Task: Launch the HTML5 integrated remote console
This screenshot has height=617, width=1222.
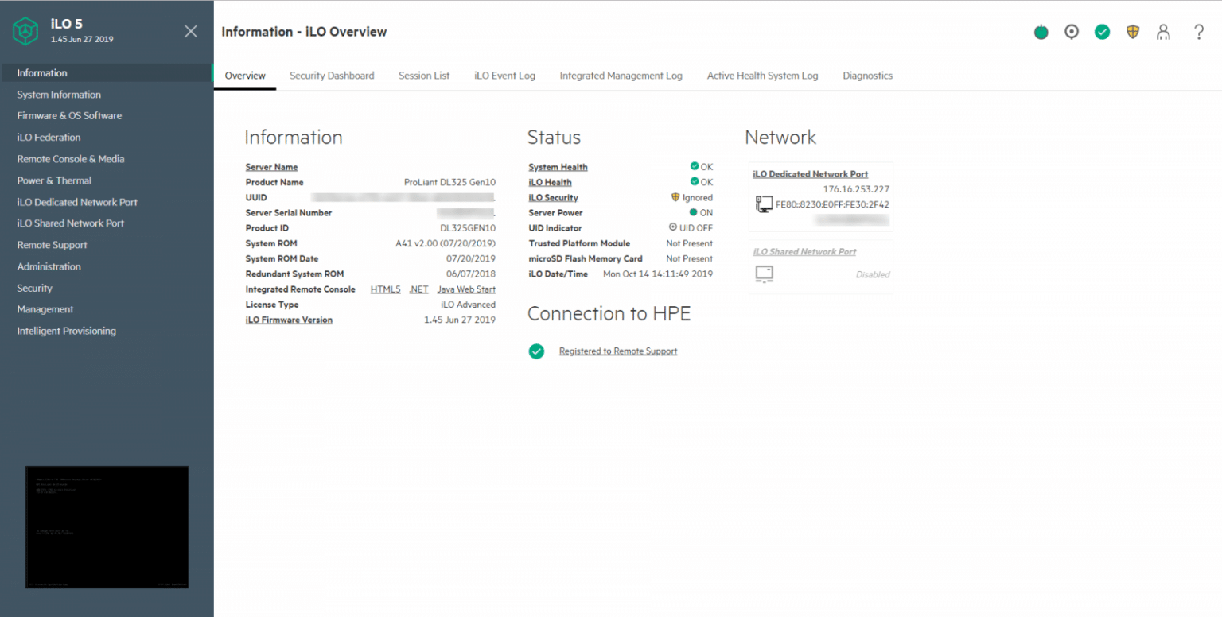Action: [386, 289]
